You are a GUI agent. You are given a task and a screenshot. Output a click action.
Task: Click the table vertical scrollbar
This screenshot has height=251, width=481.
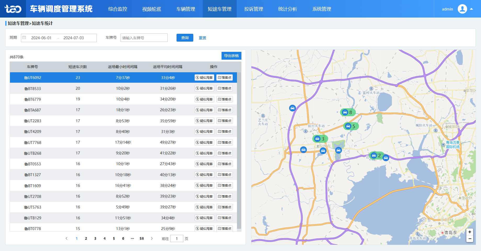[239, 152]
